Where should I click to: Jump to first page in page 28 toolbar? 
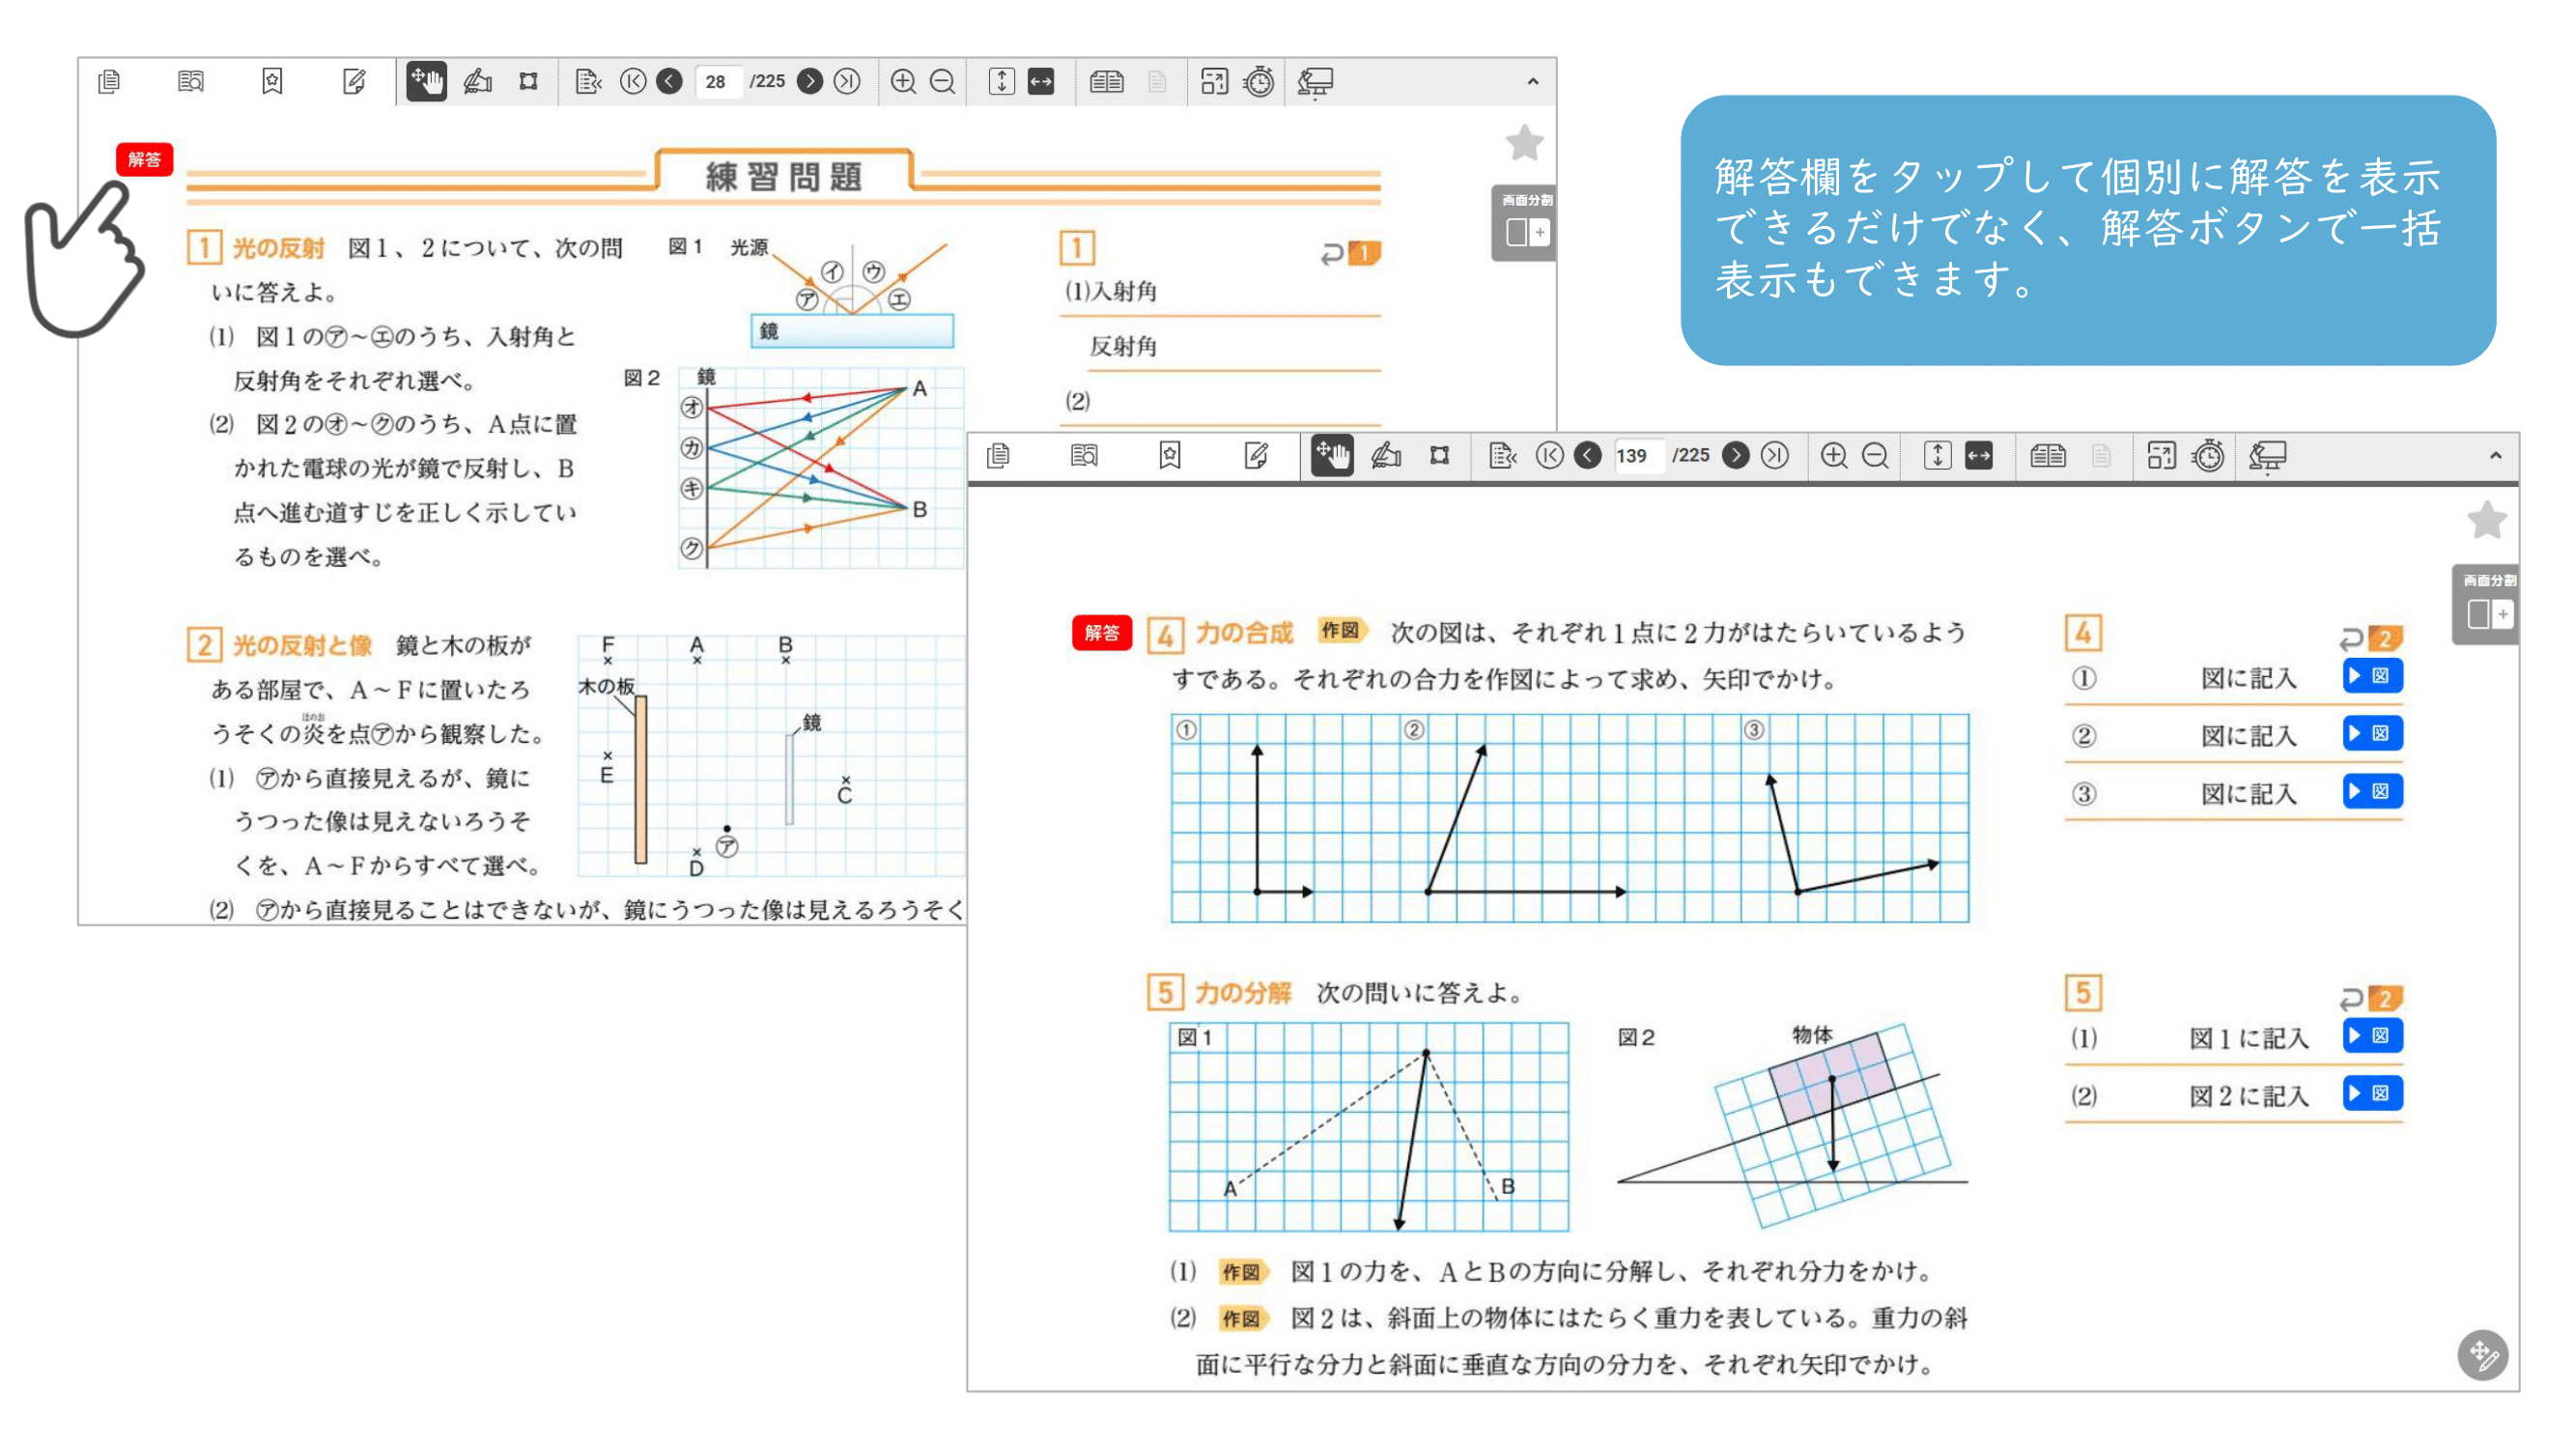pyautogui.click(x=632, y=81)
